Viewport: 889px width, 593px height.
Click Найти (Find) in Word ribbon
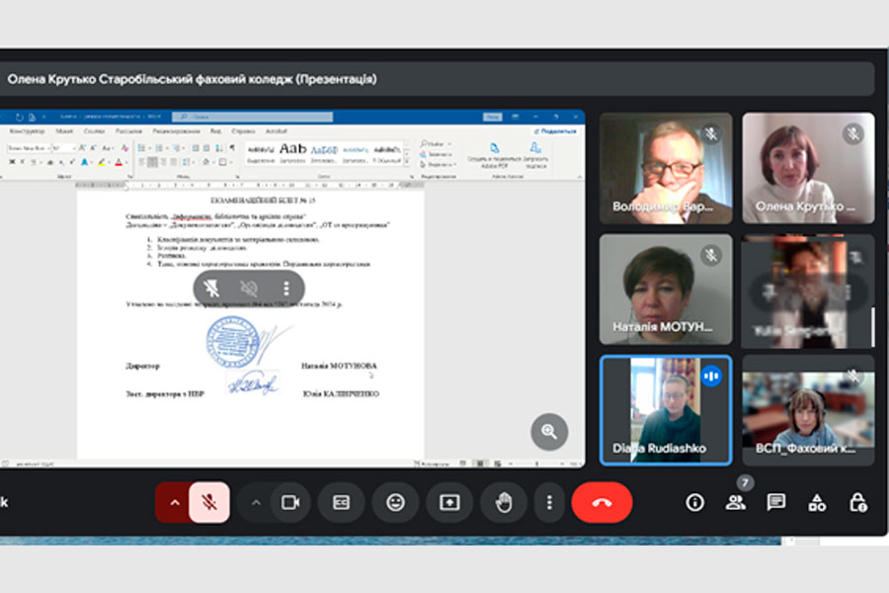436,144
